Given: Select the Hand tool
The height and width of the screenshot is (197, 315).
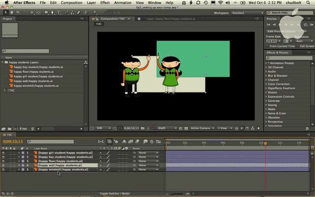Looking at the screenshot, I should click(x=12, y=12).
